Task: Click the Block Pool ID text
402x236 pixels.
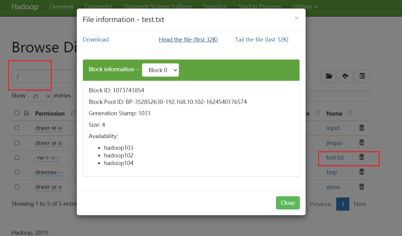Action: click(168, 102)
